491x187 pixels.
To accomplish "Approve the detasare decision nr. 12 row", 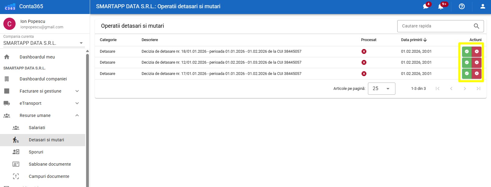I will pos(467,62).
